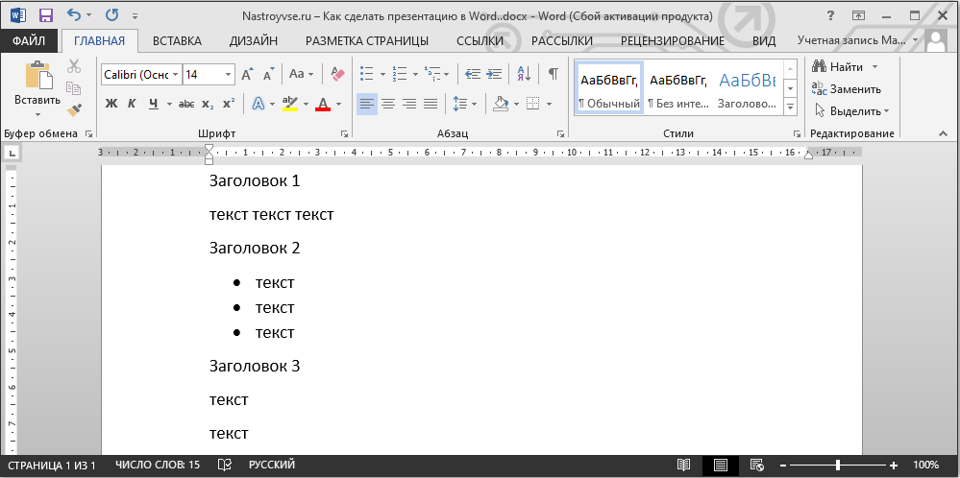Increase font size with the grow-font icon
This screenshot has width=960, height=478.
point(247,75)
